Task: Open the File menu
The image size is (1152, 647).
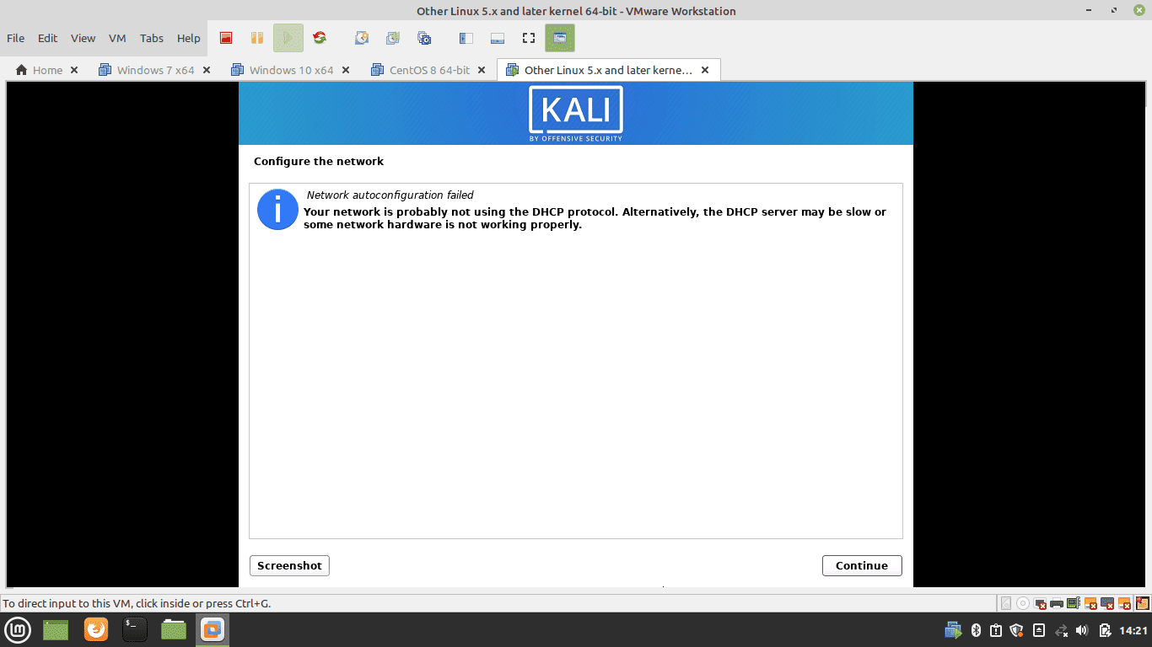Action: tap(15, 38)
